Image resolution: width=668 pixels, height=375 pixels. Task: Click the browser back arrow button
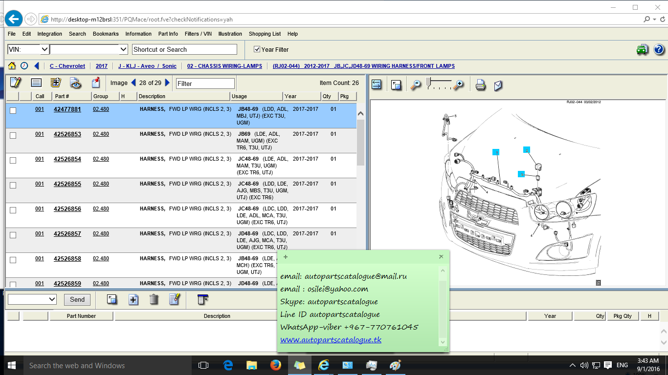14,19
